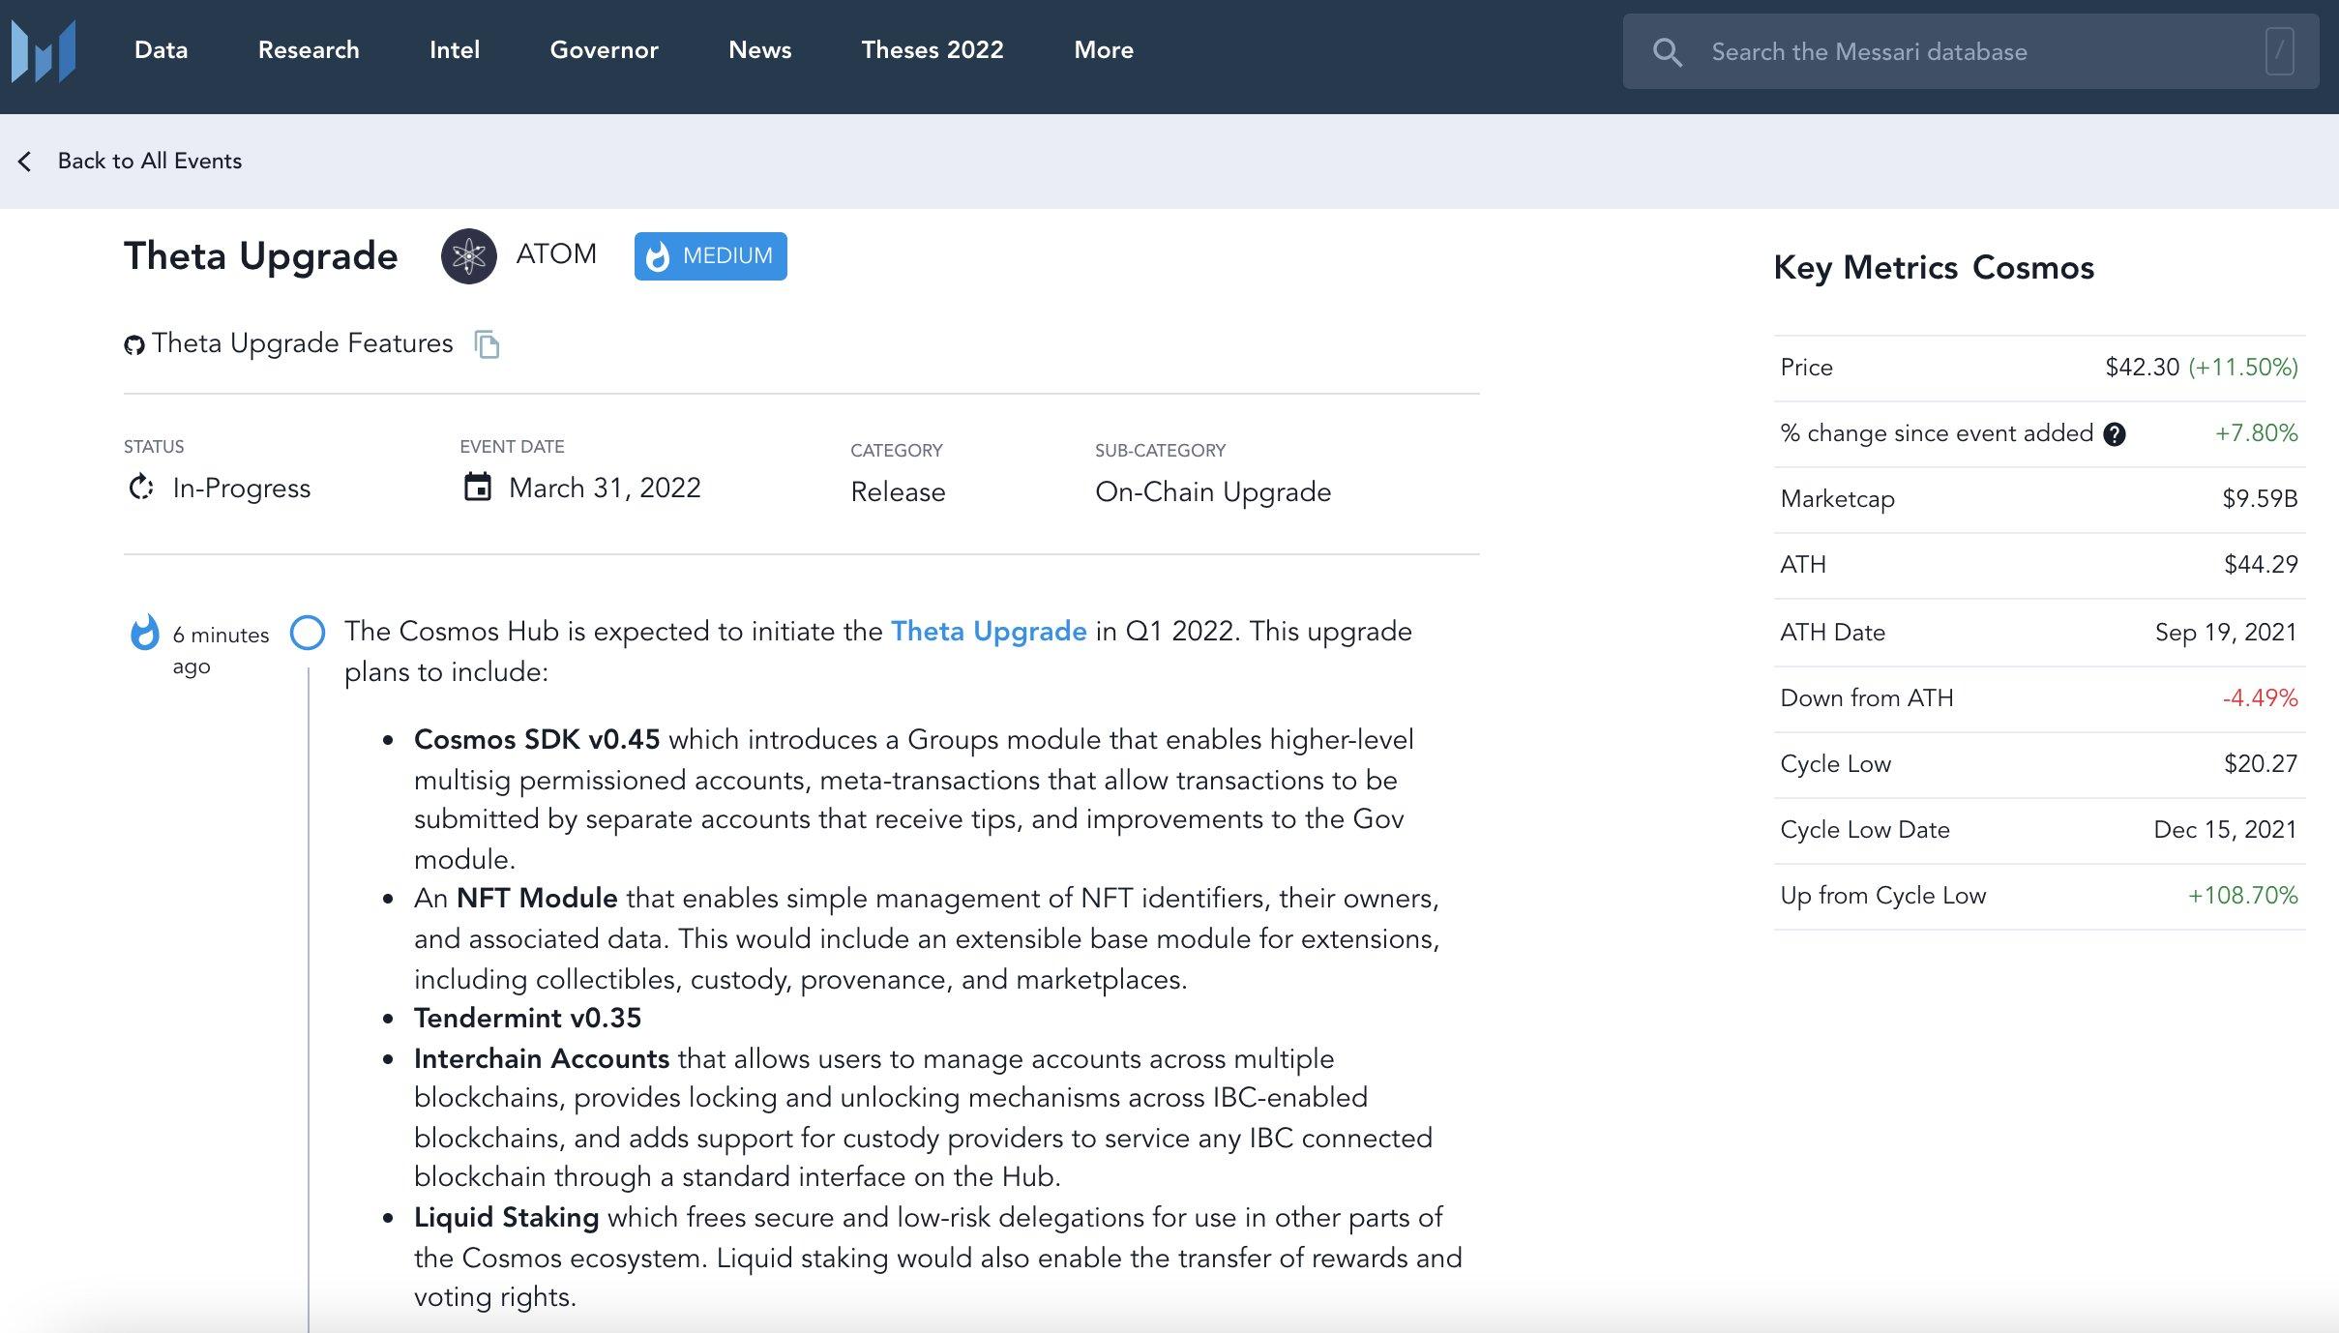Click the flame icon next to 6 minutes ago

coord(145,633)
